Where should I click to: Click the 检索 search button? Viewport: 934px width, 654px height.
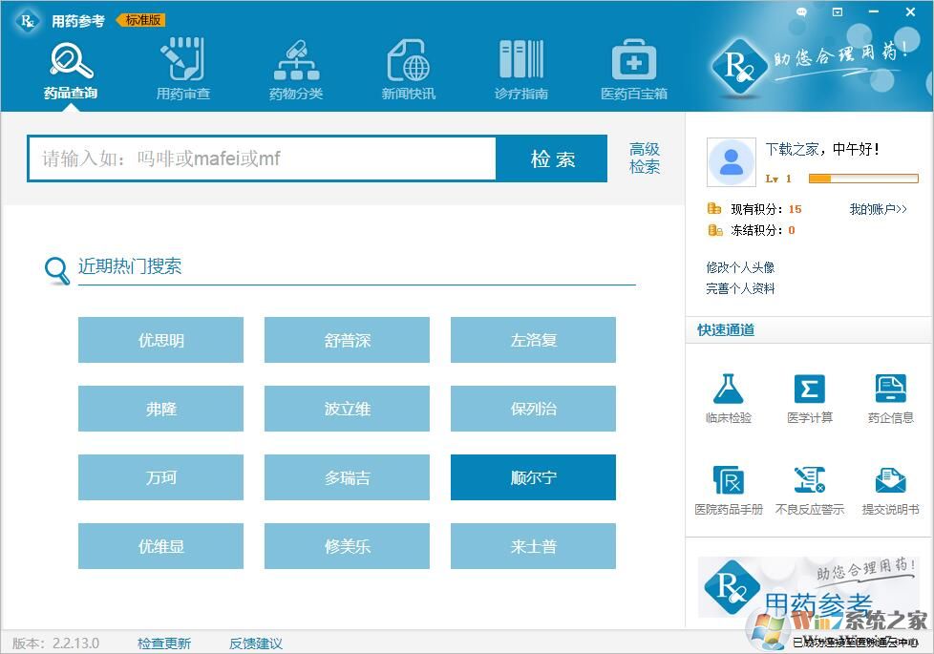coord(552,158)
